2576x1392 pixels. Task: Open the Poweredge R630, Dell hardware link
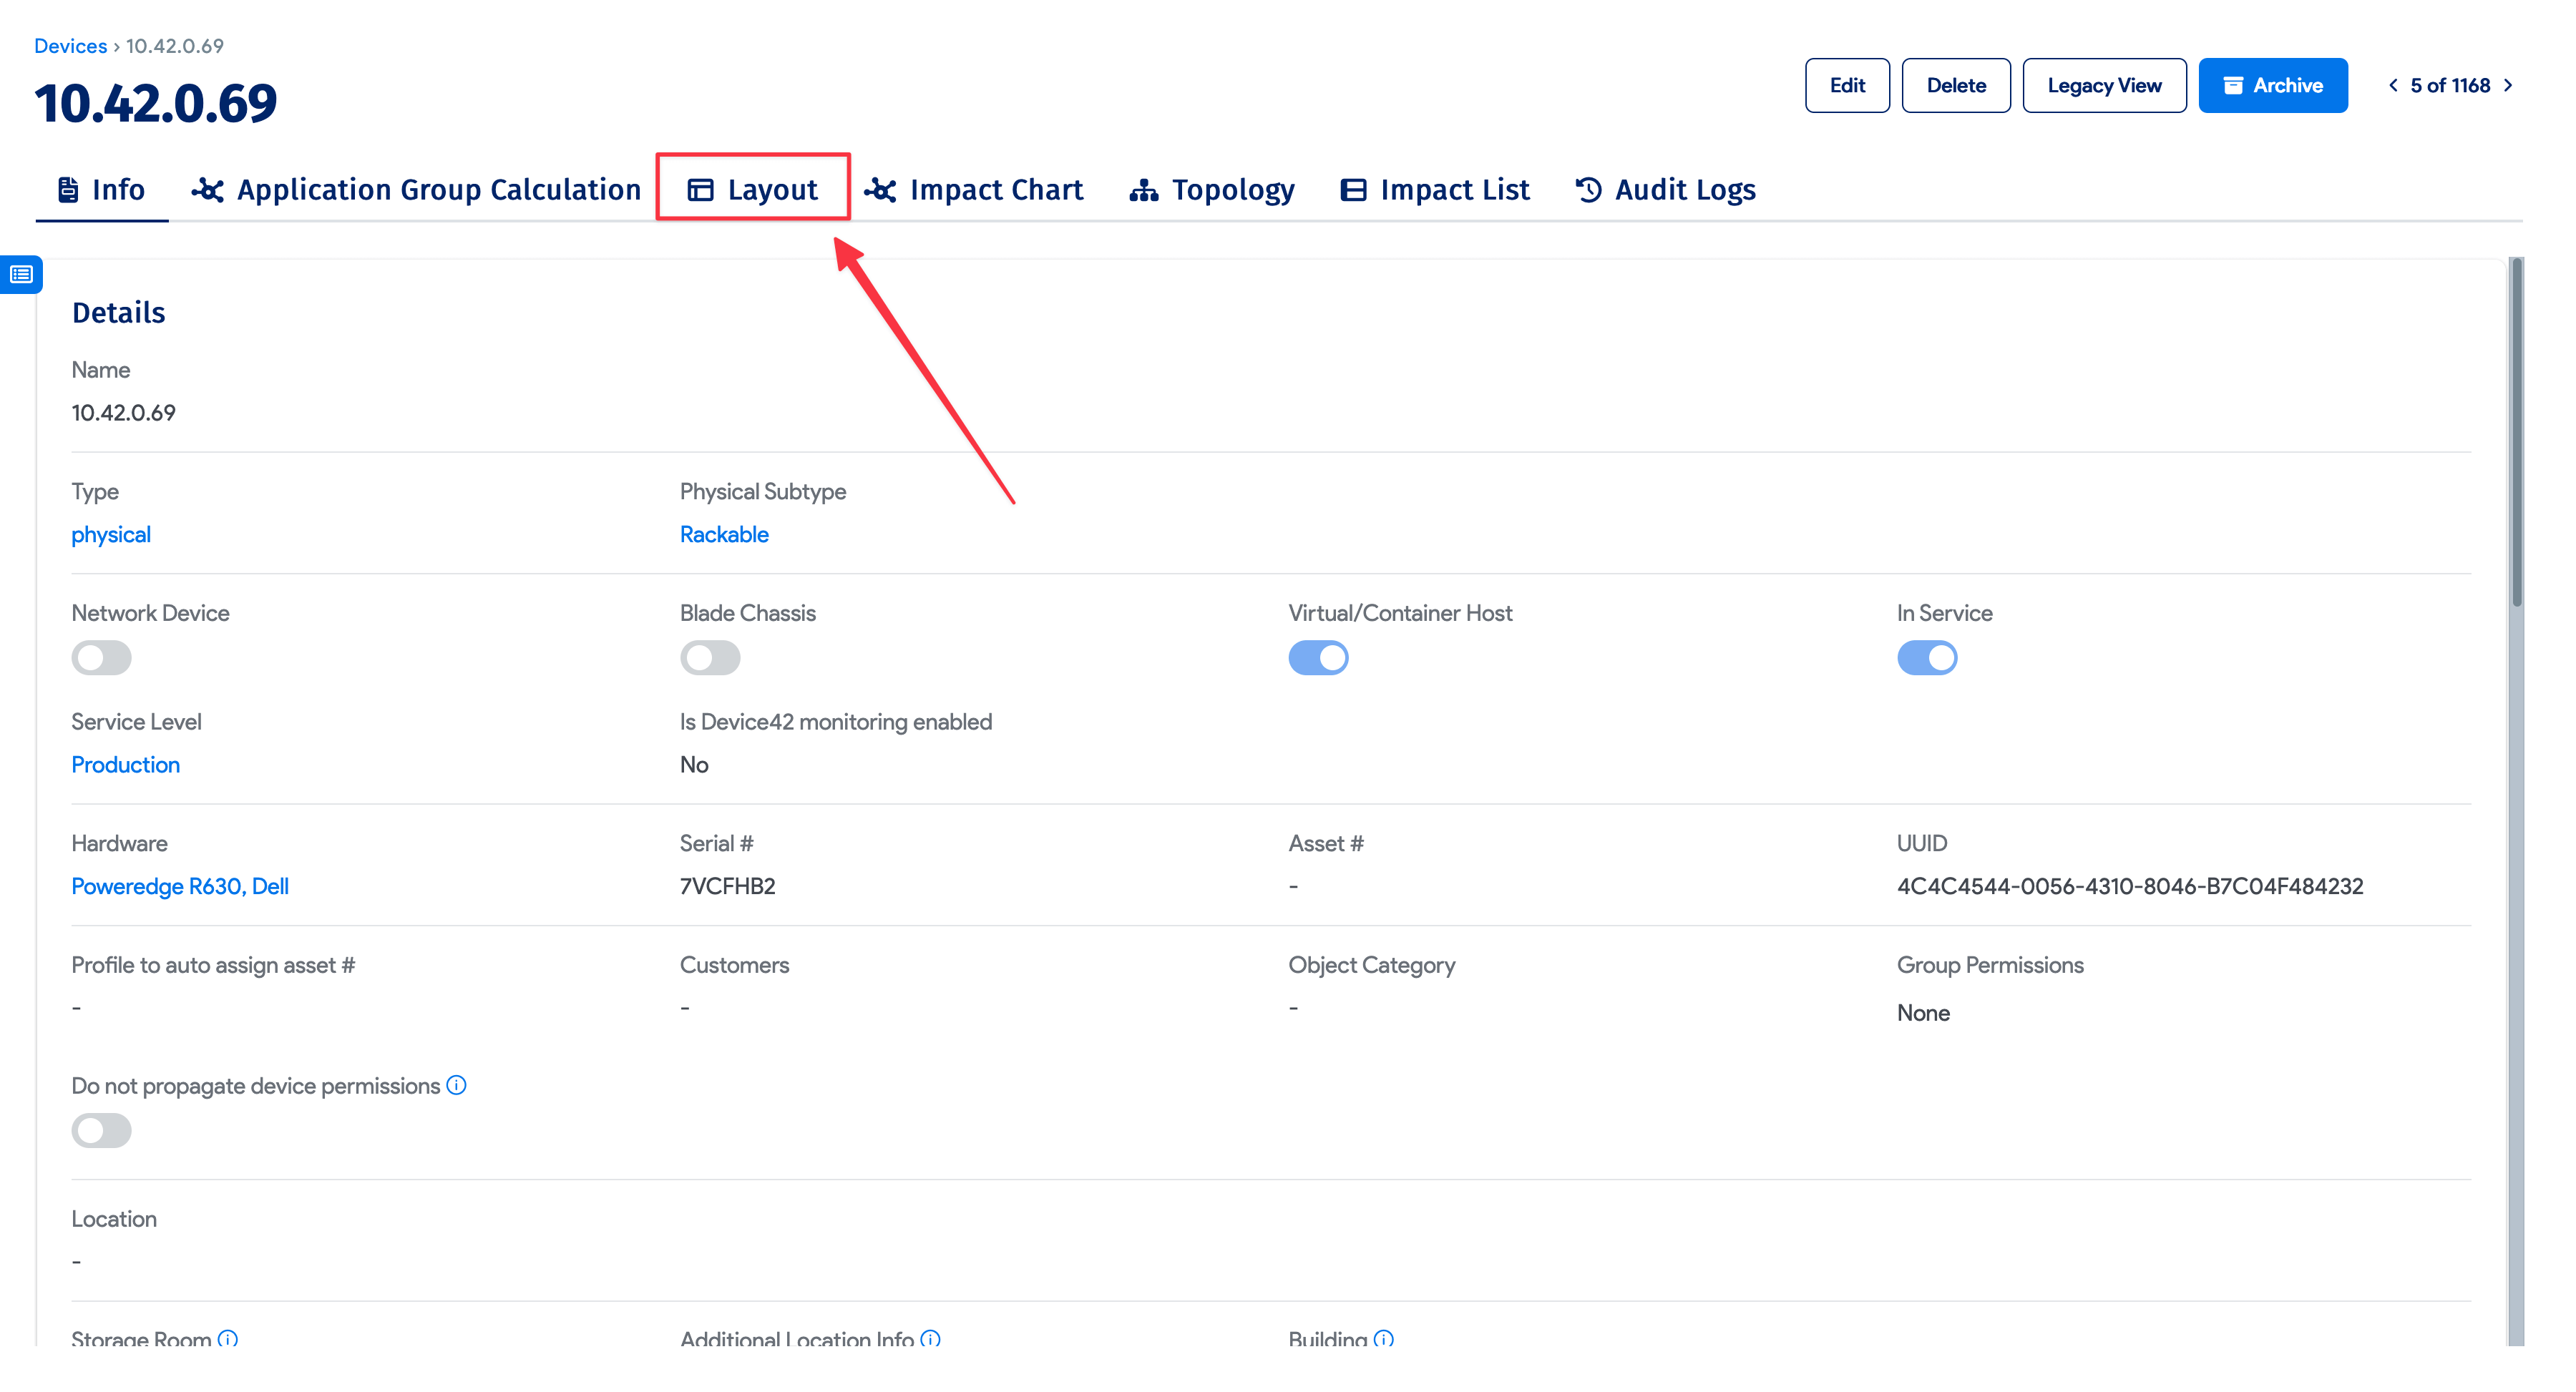(x=180, y=886)
